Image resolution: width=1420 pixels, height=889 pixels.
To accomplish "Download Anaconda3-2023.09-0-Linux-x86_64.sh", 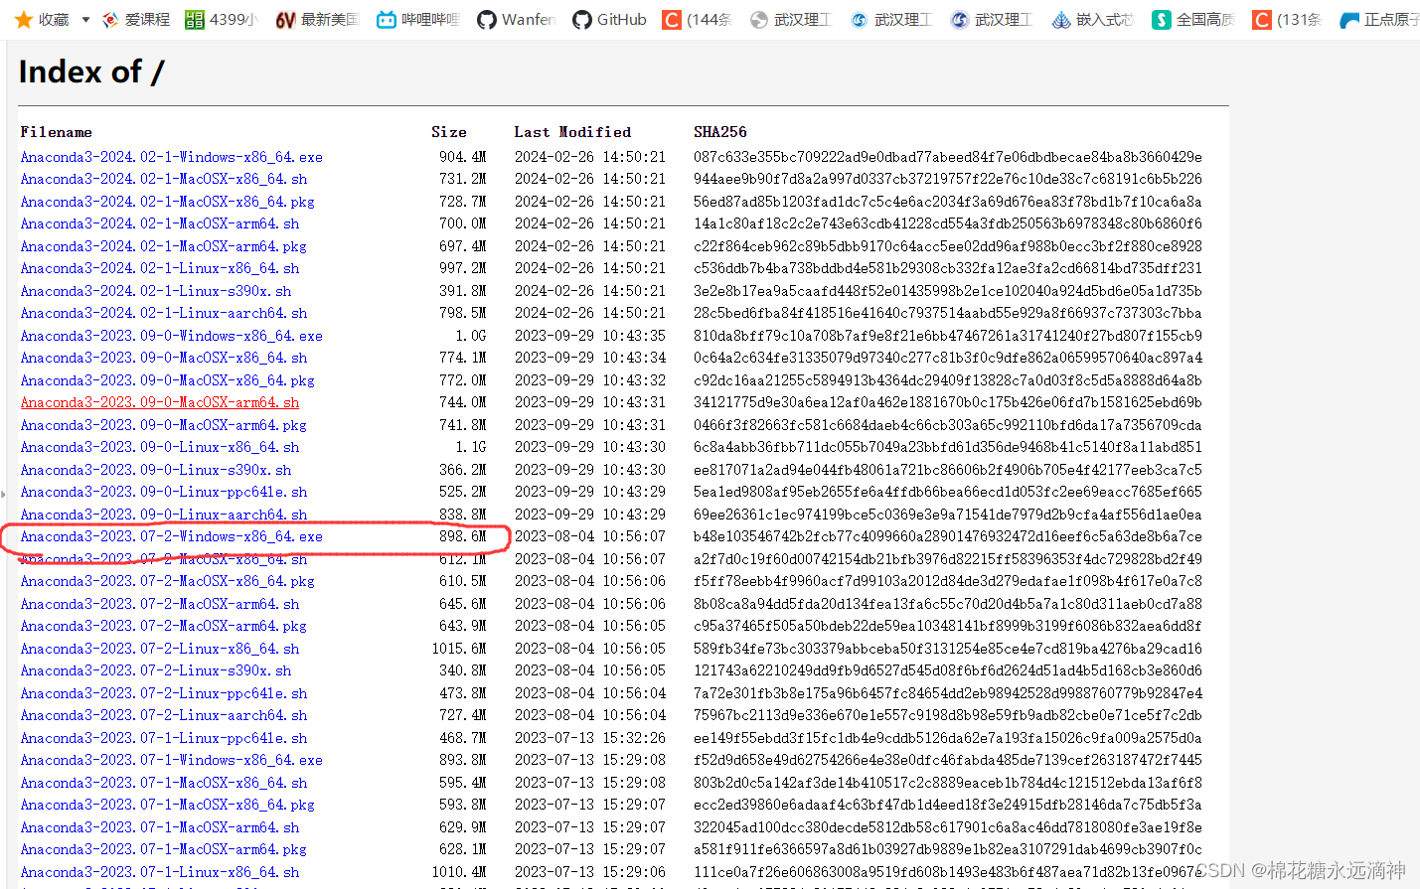I will click(159, 447).
